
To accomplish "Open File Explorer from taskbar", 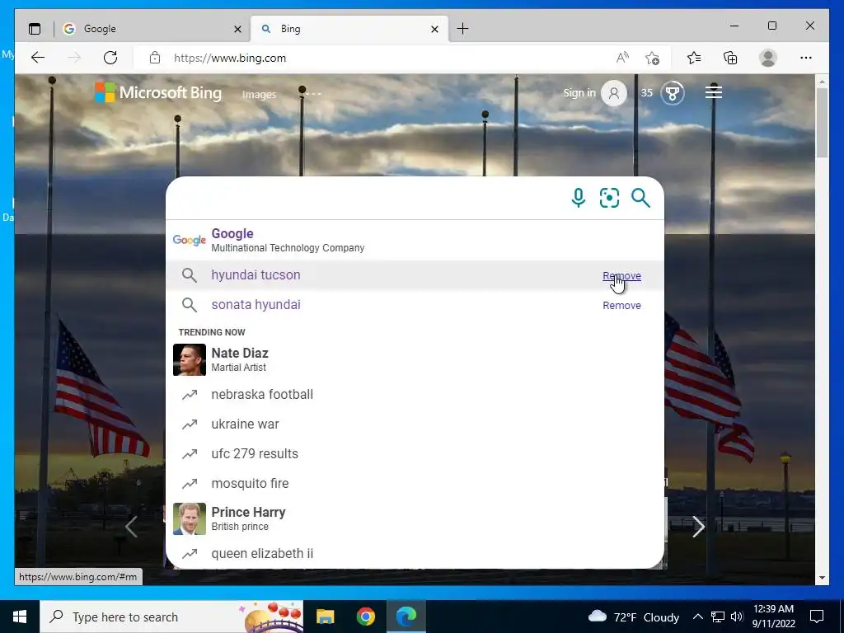I will point(325,617).
